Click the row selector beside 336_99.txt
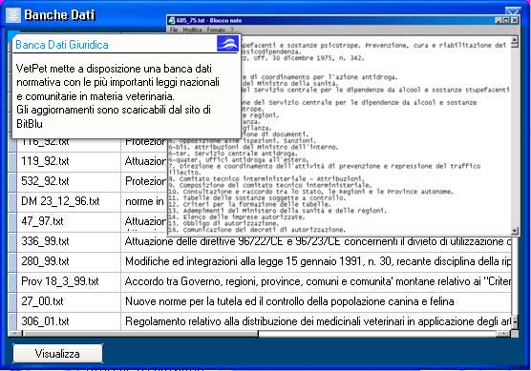 12,241
